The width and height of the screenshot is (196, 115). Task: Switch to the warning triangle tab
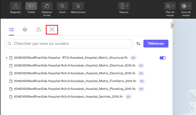point(39,30)
